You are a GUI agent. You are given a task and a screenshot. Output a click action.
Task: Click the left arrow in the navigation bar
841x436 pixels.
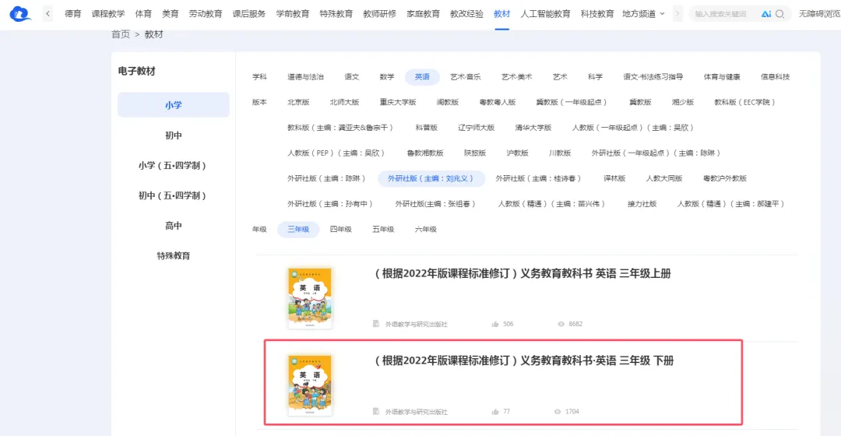click(x=48, y=14)
